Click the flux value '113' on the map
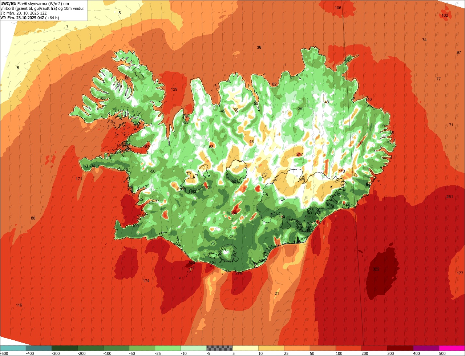 (x=342, y=171)
